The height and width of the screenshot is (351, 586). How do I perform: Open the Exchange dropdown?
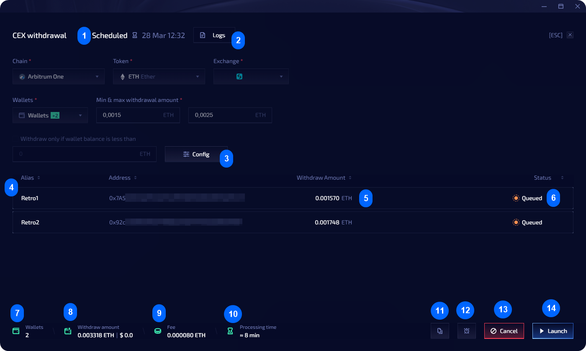[x=251, y=77]
